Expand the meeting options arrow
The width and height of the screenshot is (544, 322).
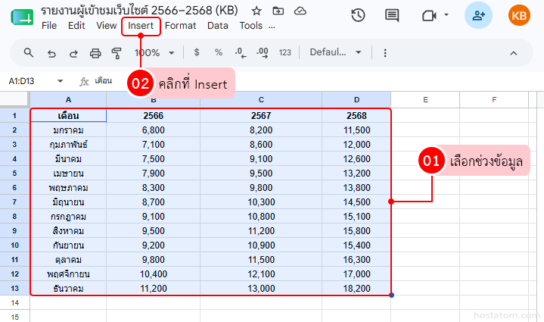pos(446,15)
